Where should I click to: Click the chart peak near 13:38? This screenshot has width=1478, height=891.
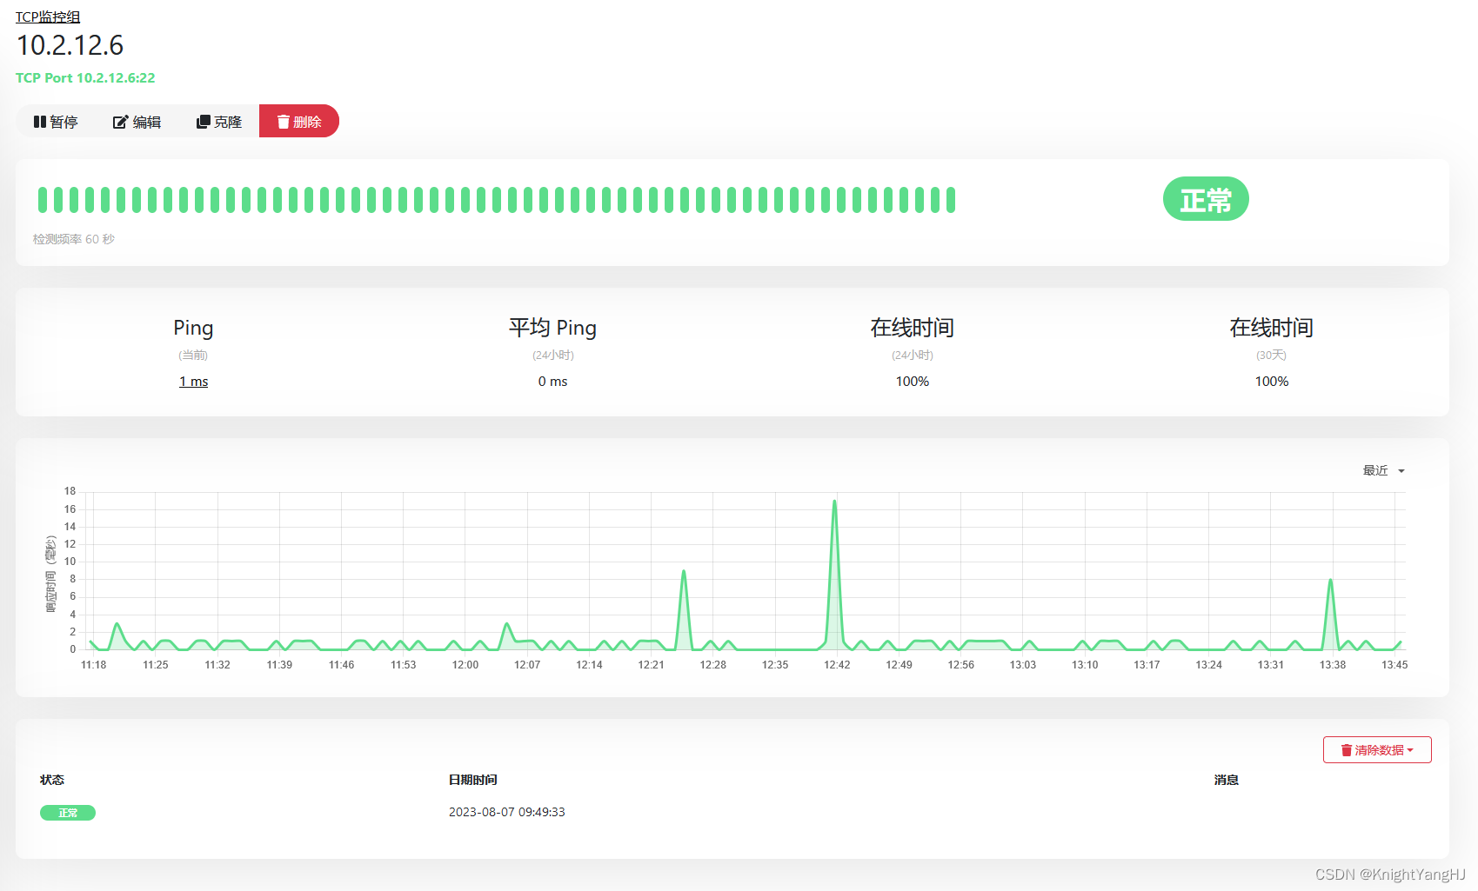pyautogui.click(x=1330, y=581)
